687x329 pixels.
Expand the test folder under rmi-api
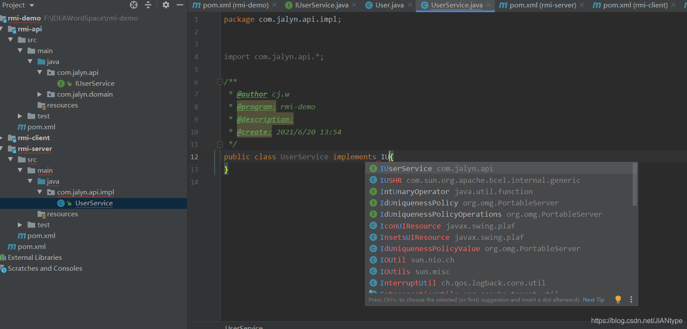pos(20,116)
